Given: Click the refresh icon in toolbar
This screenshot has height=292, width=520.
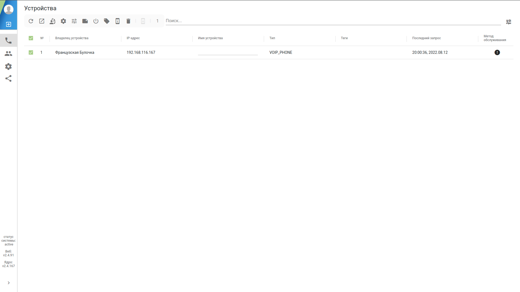Looking at the screenshot, I should pos(31,21).
